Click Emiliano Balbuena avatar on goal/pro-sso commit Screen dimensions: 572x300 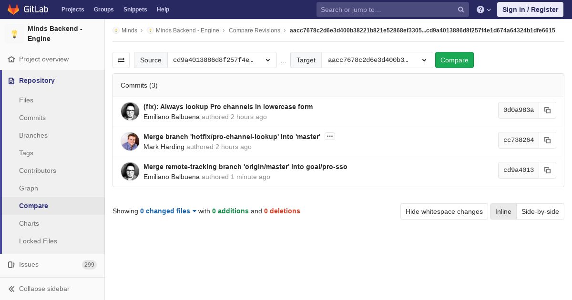130,172
